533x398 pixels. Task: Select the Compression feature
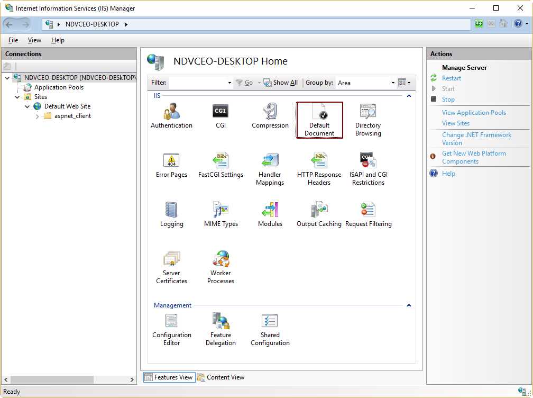click(270, 113)
